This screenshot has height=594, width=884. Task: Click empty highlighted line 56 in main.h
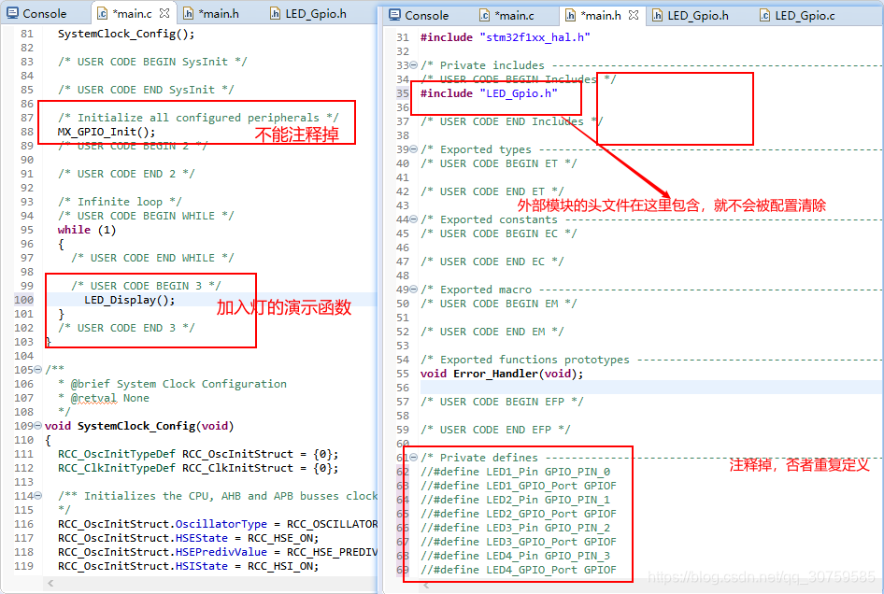(651, 388)
